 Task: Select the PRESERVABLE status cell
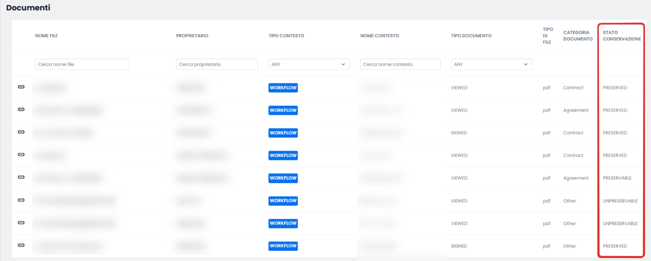pyautogui.click(x=617, y=178)
